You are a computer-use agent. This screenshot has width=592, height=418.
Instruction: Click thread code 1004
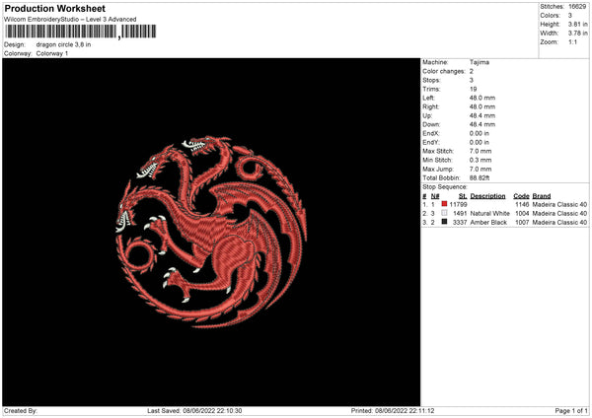pos(522,214)
